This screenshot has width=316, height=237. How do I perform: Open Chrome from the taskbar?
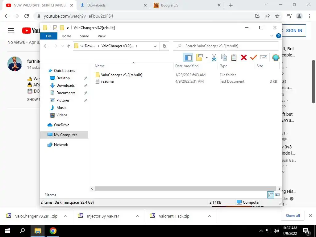click(x=53, y=231)
